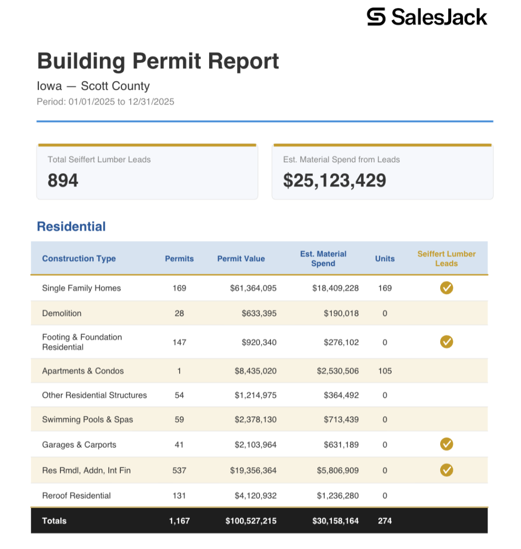Click the $8,435,020 permit value
Image resolution: width=521 pixels, height=549 pixels.
pyautogui.click(x=256, y=371)
